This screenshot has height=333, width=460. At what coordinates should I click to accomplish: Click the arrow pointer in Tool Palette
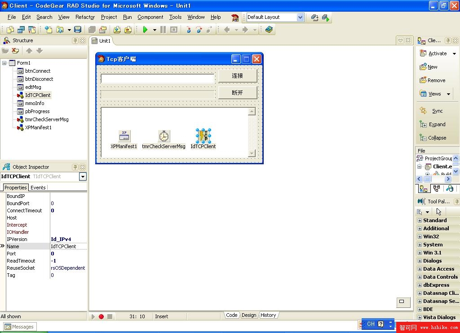tap(438, 212)
